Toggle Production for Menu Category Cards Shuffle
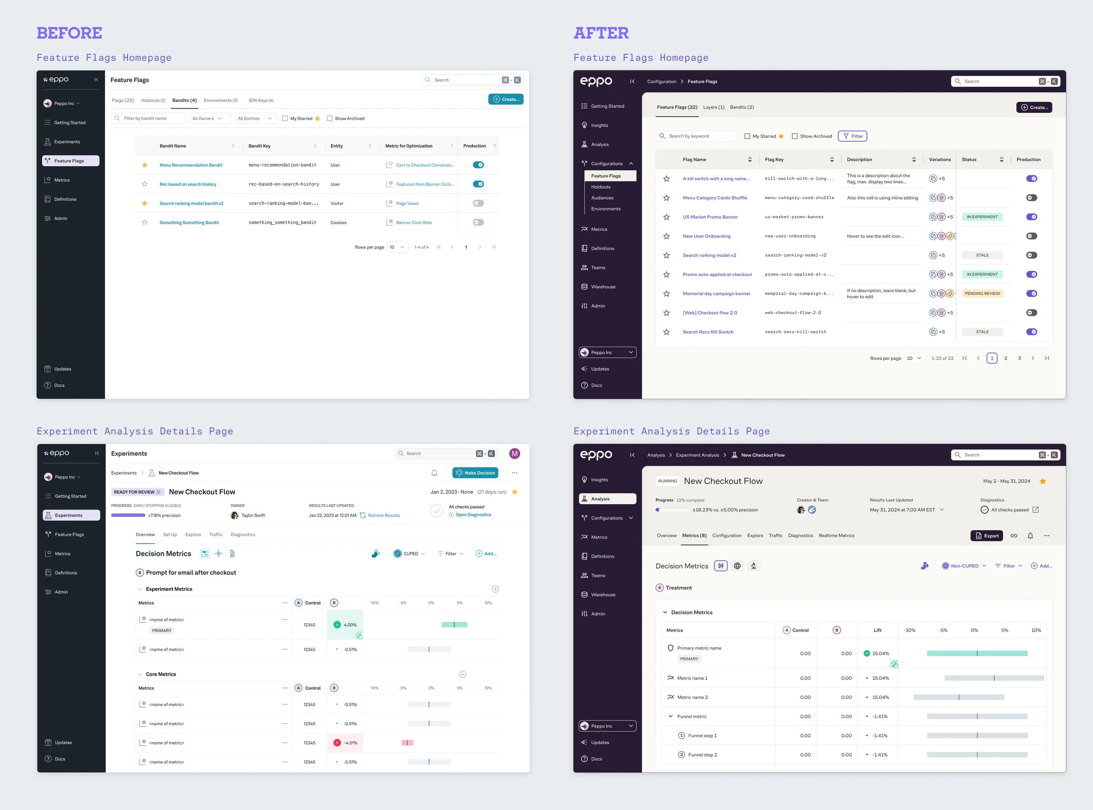Screen dimensions: 1093x810 (1031, 198)
